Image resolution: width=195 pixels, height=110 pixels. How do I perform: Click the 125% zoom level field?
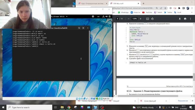point(135,19)
